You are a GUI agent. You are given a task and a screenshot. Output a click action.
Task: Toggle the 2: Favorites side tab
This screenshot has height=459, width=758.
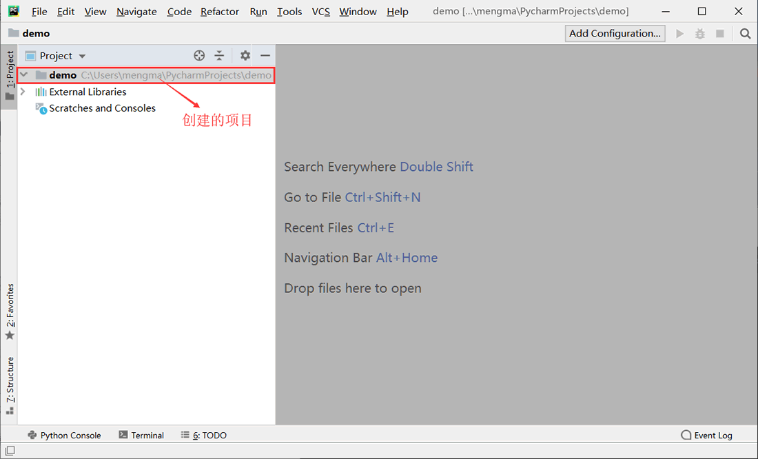tap(10, 312)
